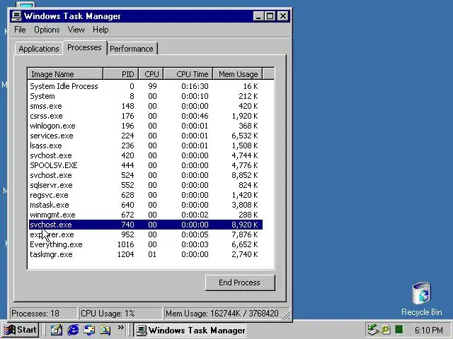Click the CPU Usage: 1% status entry
Screen dimensions: 453x339
point(120,314)
